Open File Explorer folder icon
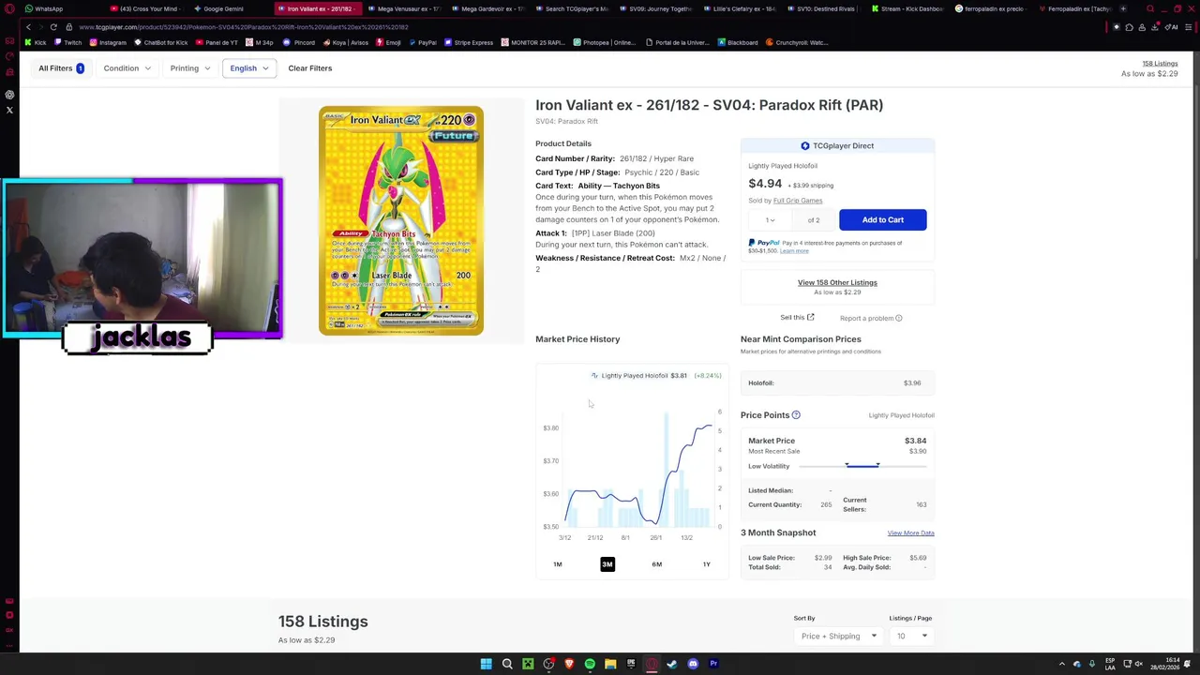Viewport: 1200px width, 675px height. tap(610, 664)
